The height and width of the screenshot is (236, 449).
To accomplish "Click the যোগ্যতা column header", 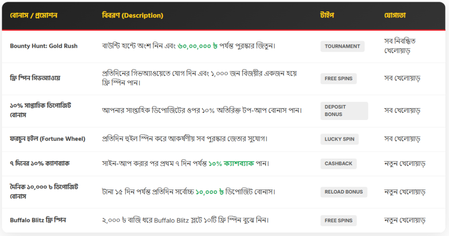I will tap(395, 15).
